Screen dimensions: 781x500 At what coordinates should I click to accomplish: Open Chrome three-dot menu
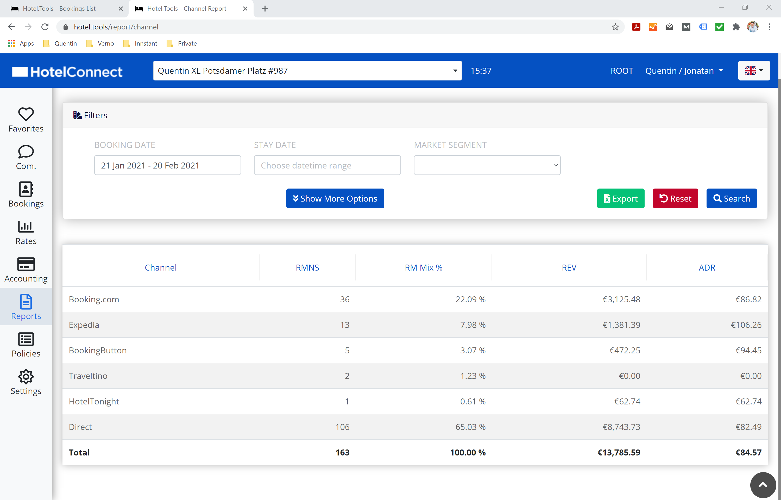coord(769,27)
